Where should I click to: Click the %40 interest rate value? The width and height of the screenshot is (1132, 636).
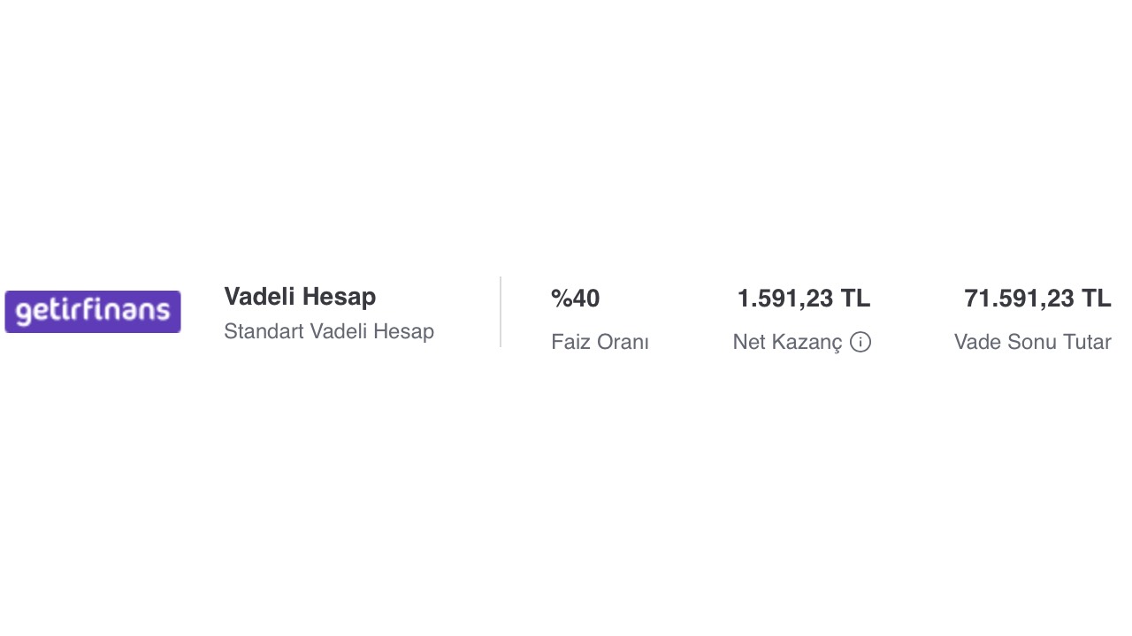click(575, 299)
